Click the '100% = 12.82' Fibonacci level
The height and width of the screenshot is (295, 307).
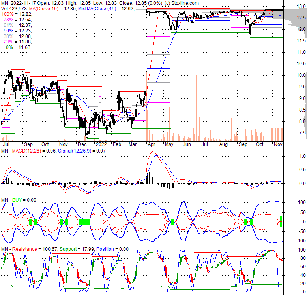[17, 14]
